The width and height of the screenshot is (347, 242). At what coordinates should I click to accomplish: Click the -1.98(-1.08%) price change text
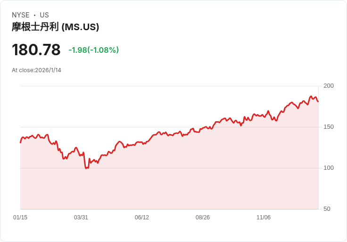93,50
